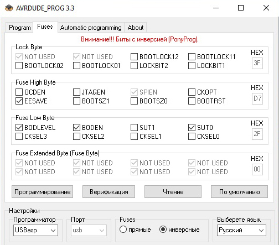Click the Fuse Extended Byte HEX field 00
Screen dimensions: 279x245
257,169
